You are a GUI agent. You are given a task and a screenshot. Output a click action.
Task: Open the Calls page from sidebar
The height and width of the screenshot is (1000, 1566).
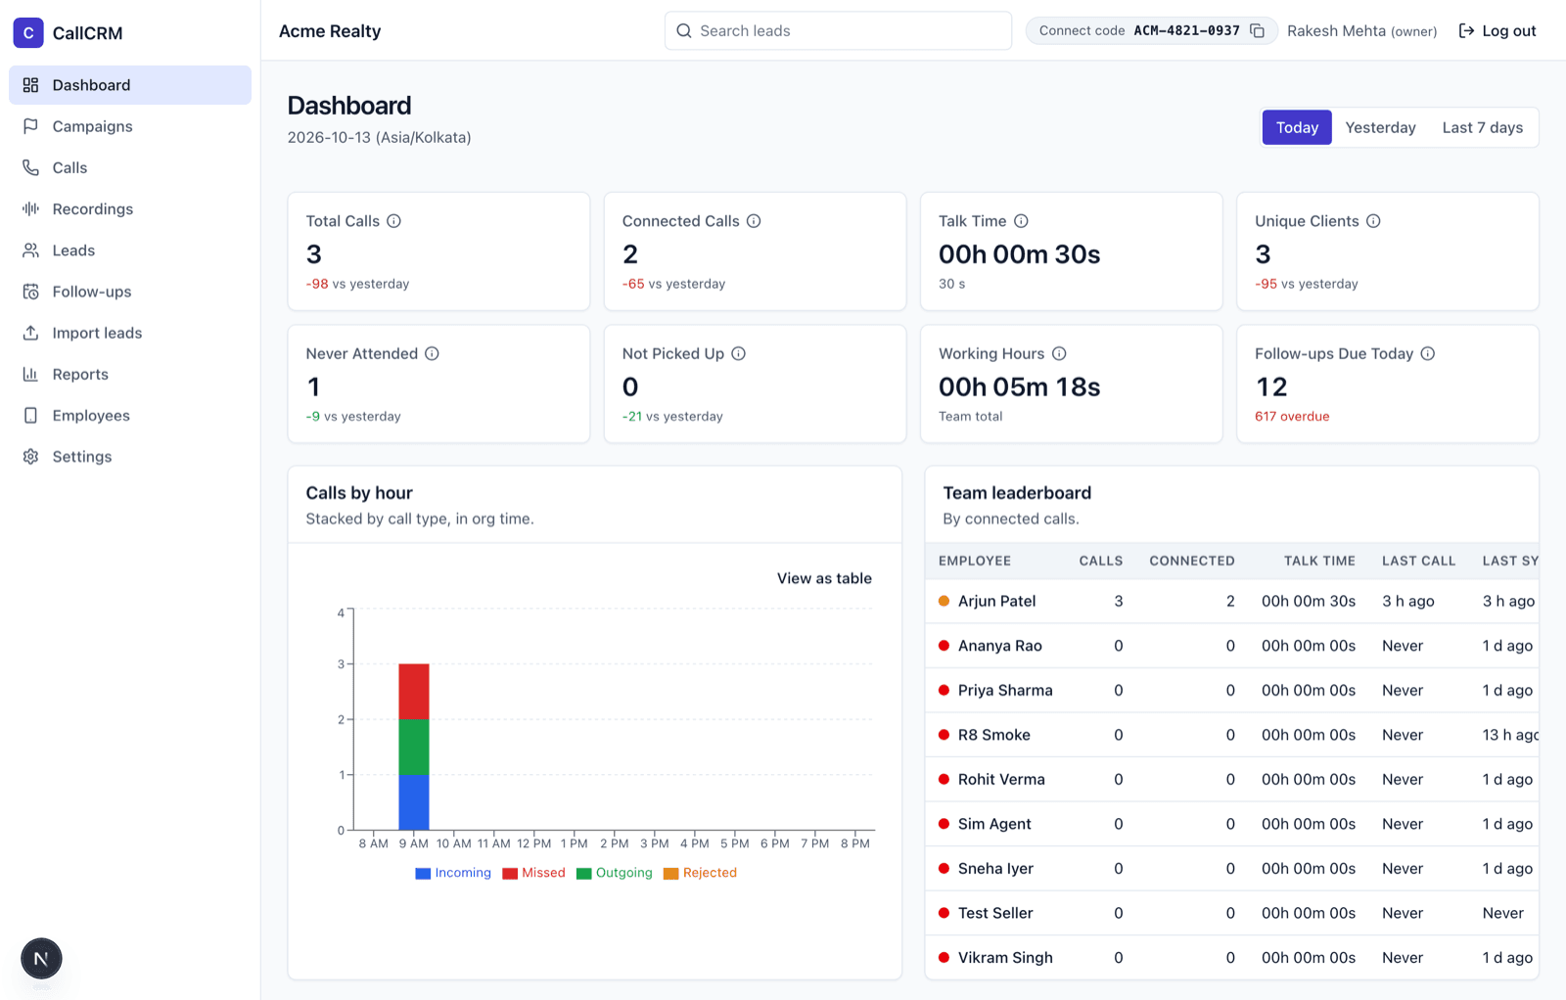pos(130,167)
